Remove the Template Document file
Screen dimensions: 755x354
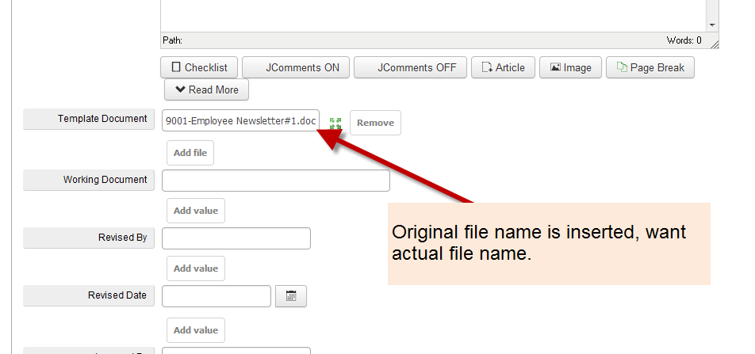click(375, 123)
